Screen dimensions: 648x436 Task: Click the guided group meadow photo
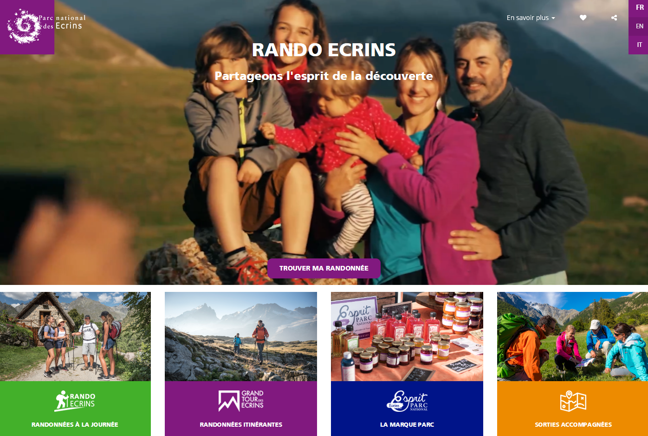pos(572,337)
